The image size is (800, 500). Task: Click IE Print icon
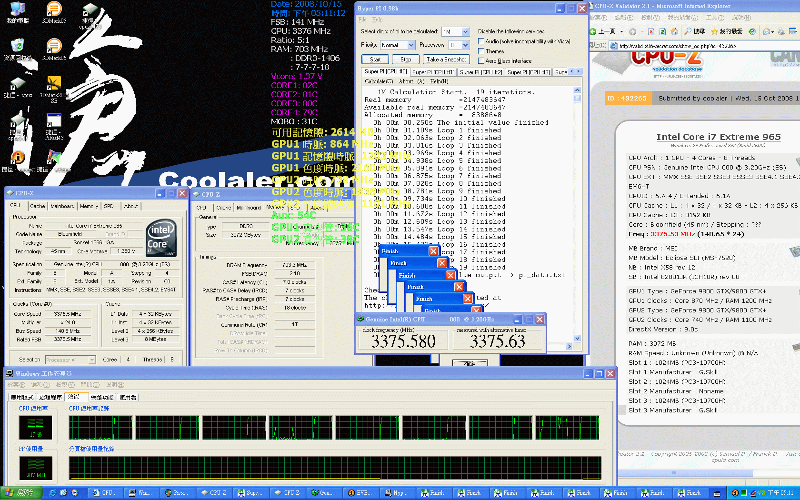[781, 31]
